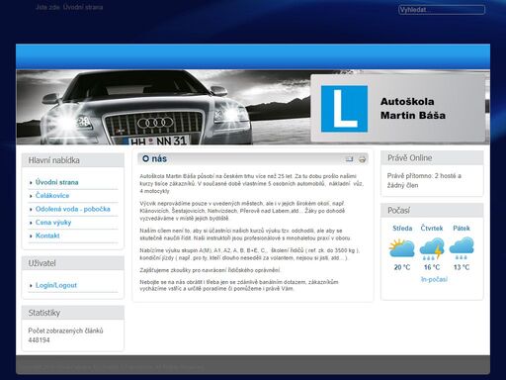
Task: Click the Čtvrtek day label
Action: pos(432,228)
